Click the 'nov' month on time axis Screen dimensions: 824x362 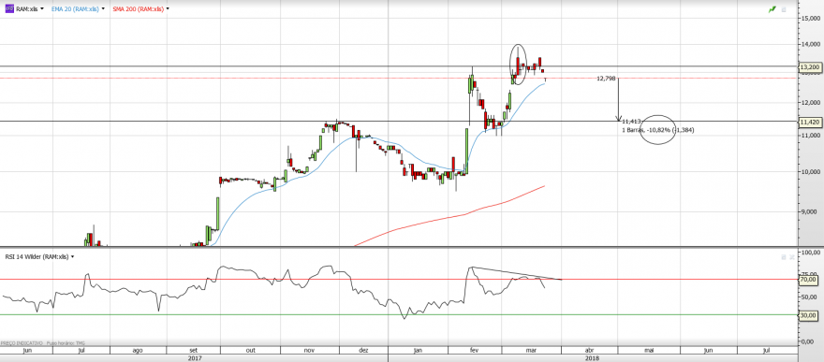pyautogui.click(x=309, y=350)
